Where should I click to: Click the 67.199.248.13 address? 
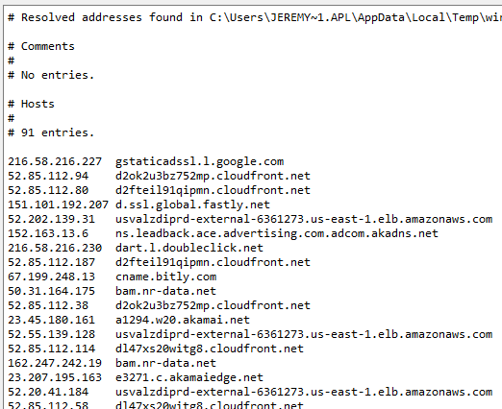click(x=51, y=277)
